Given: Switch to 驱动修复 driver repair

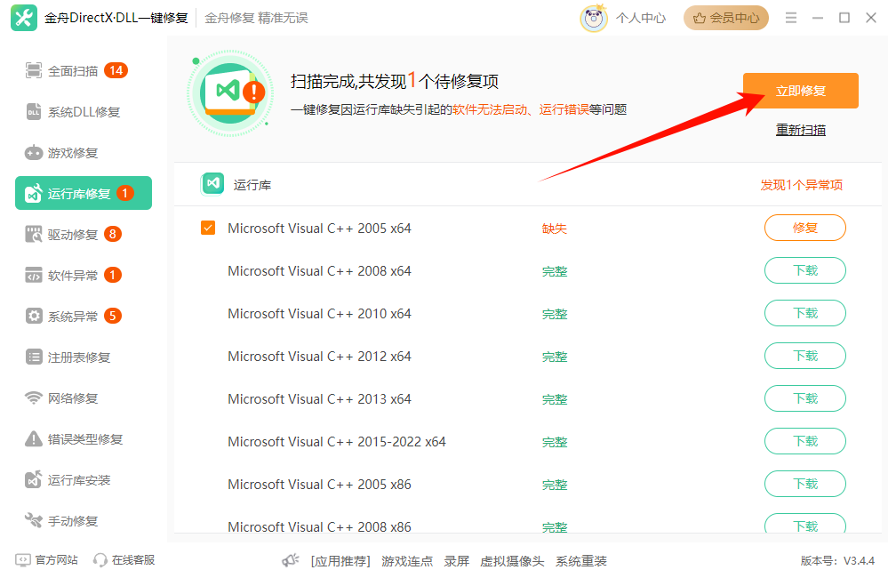Looking at the screenshot, I should click(x=73, y=234).
